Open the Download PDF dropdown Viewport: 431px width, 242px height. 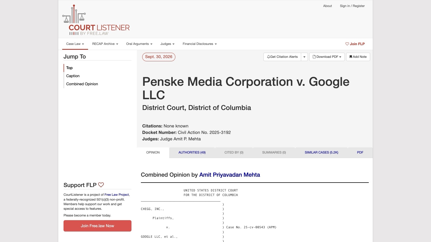[x=327, y=57]
